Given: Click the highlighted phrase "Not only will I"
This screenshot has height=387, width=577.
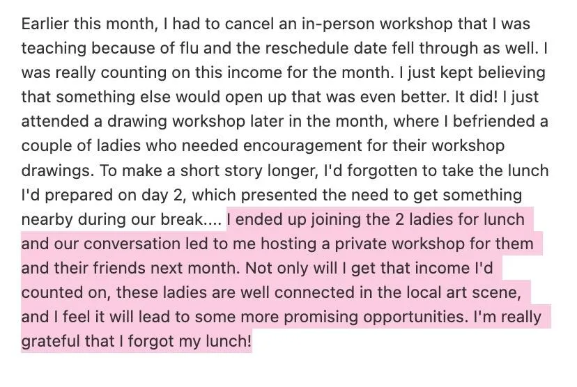Looking at the screenshot, I should point(296,268).
